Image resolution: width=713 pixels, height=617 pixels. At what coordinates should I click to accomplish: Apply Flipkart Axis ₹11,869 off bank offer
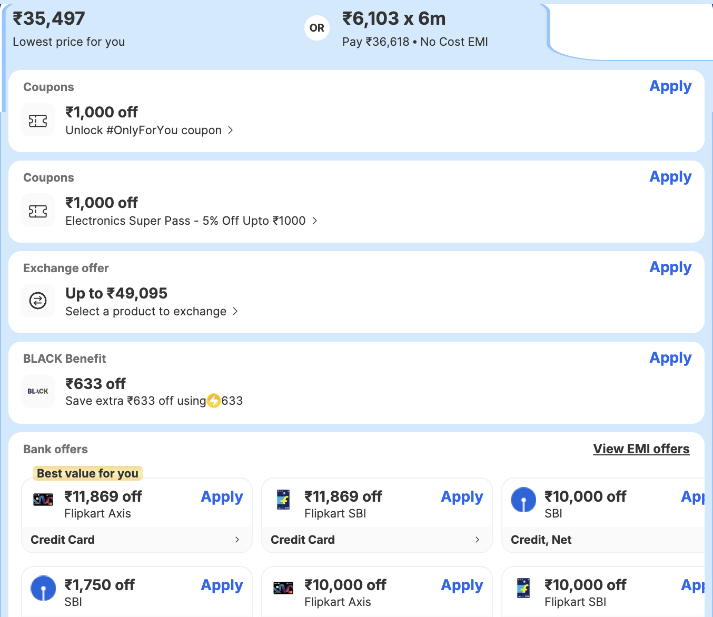(x=222, y=497)
